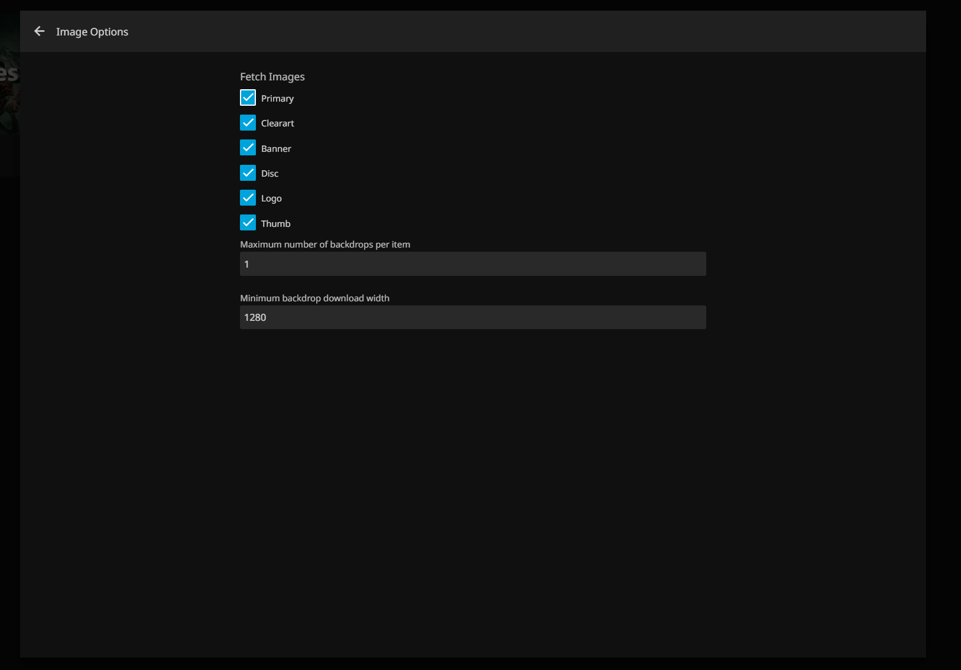The width and height of the screenshot is (961, 670).
Task: Go back using the arrow icon
Action: [x=40, y=31]
